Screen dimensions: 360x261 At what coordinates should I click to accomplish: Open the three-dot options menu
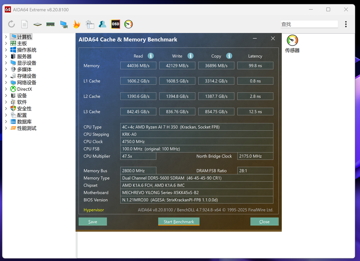pyautogui.click(x=346, y=24)
